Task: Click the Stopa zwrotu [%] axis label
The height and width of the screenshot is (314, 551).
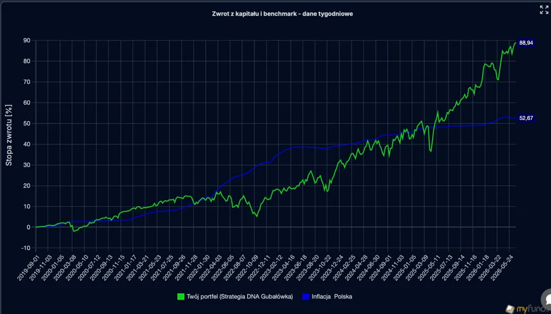Action: (8, 135)
